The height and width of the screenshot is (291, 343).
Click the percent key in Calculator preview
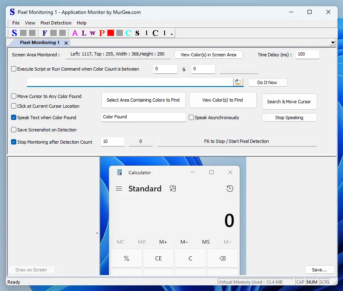[127, 258]
